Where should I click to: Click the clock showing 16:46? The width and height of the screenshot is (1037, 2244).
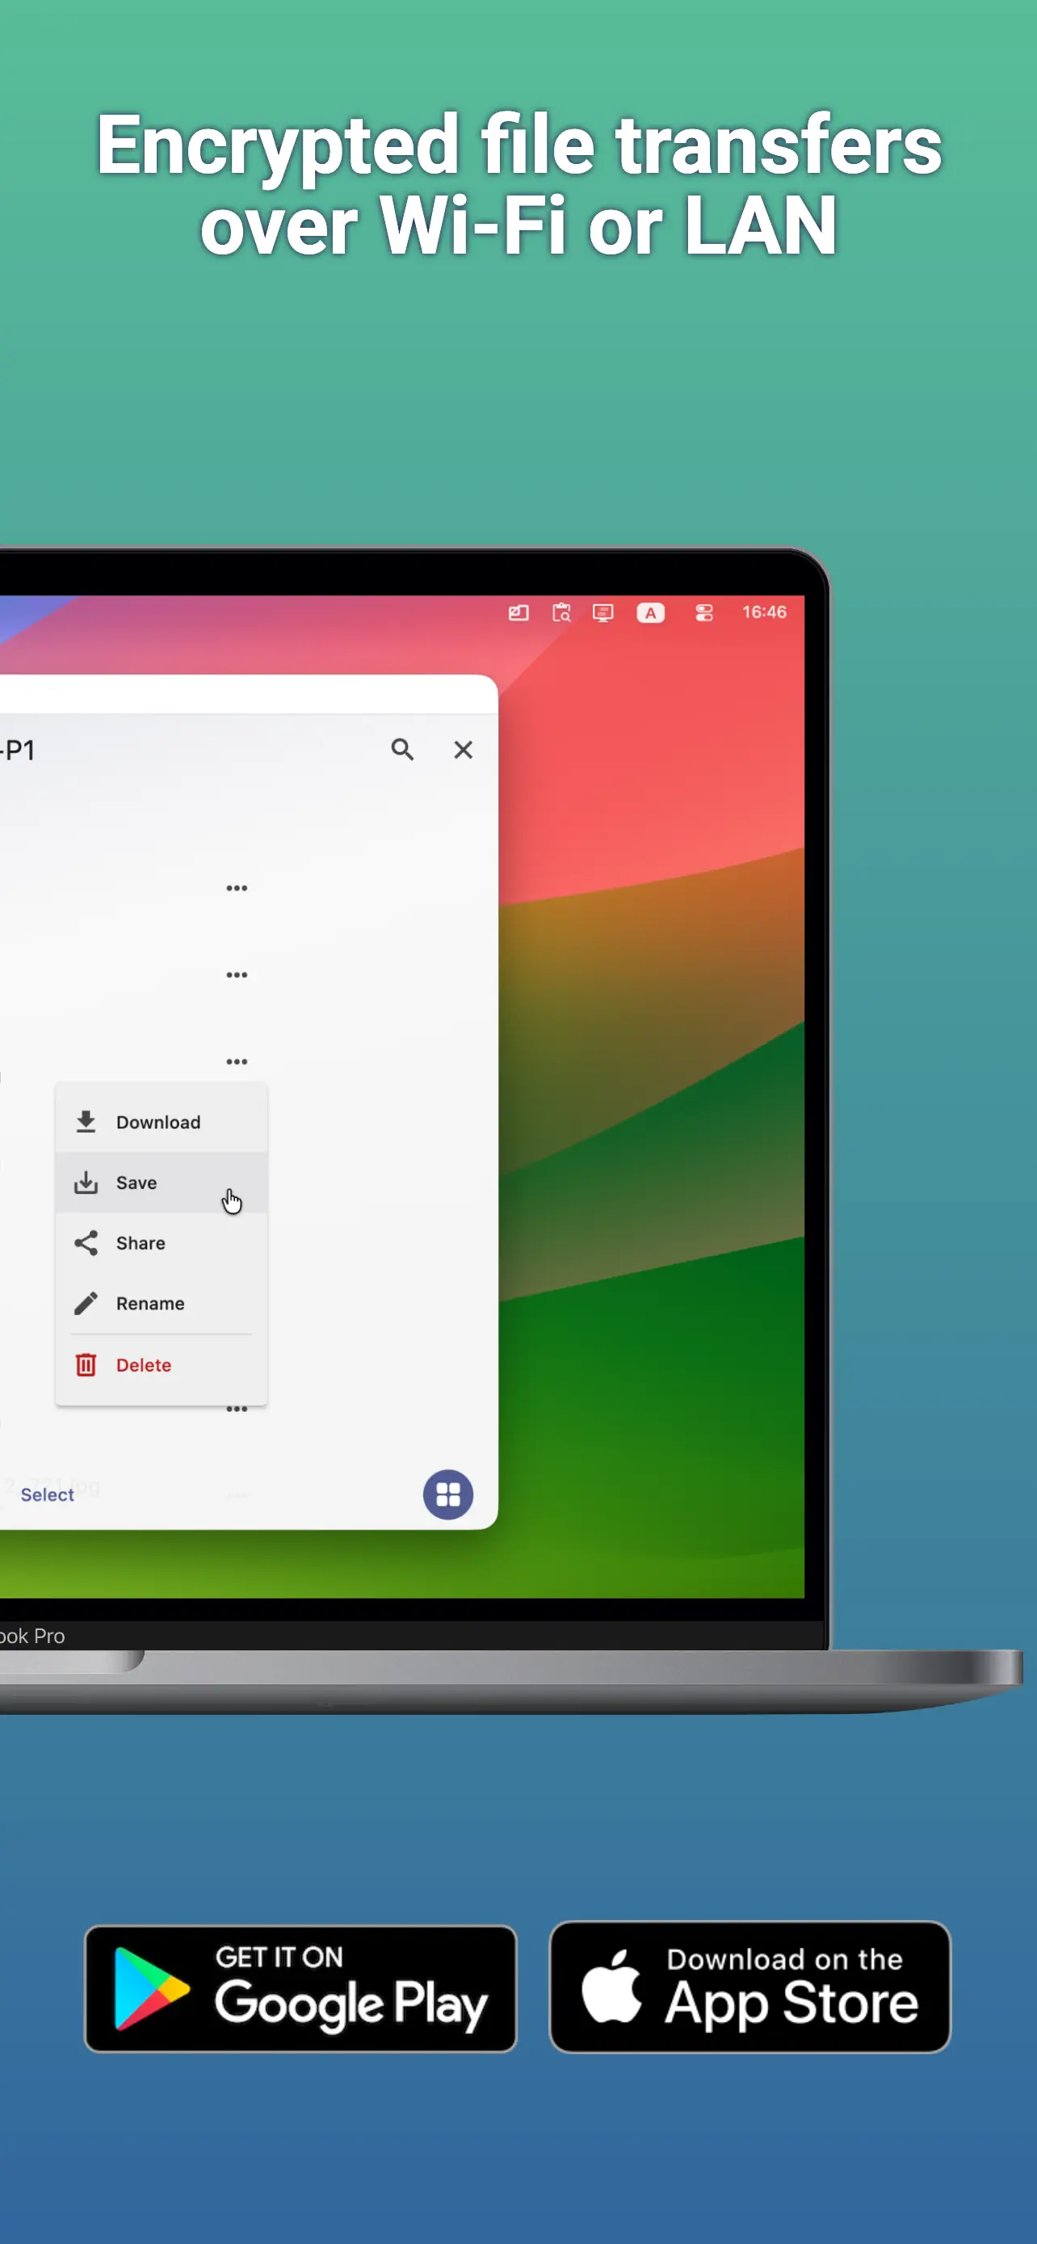(x=765, y=612)
